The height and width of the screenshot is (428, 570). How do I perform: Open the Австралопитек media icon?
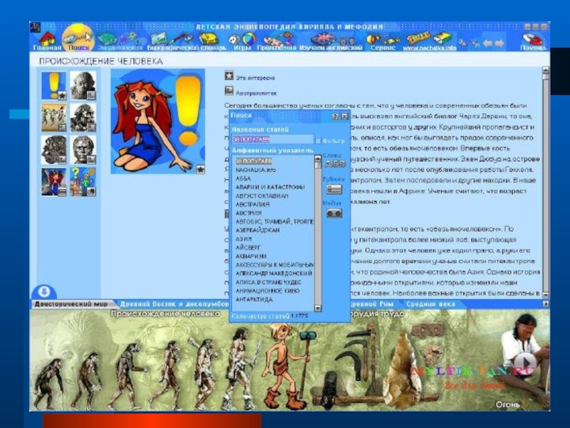coord(229,91)
